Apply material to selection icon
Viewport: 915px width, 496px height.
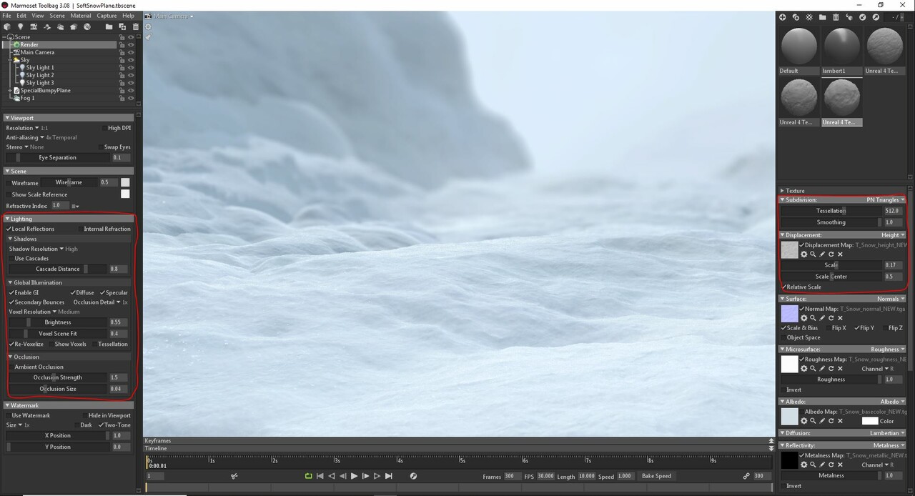click(x=849, y=17)
